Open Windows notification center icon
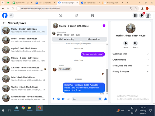Viewport: 155px width, 116px height. click(151, 110)
